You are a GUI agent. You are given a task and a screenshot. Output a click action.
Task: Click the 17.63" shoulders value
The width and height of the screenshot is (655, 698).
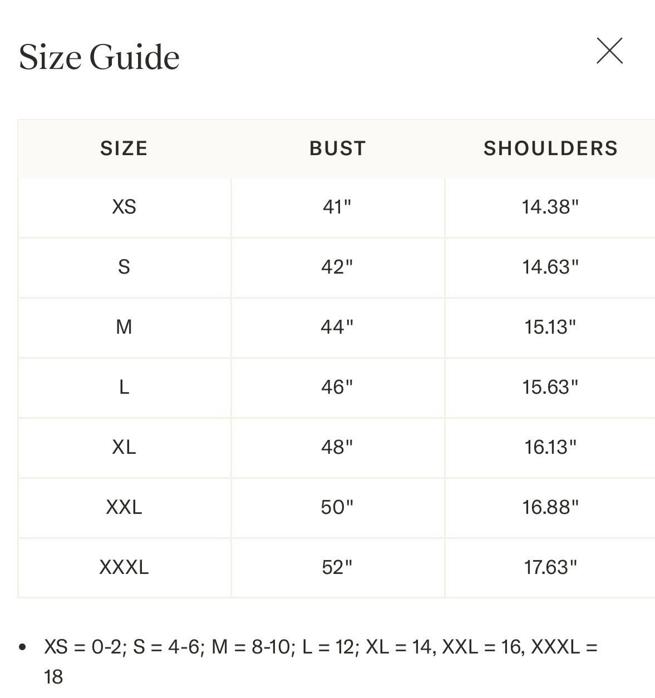(x=550, y=567)
